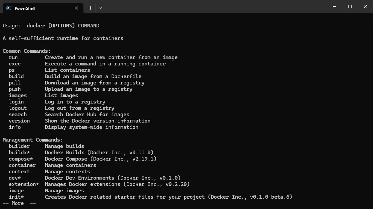
Task: Close the terminal window
Action: pyautogui.click(x=365, y=7)
